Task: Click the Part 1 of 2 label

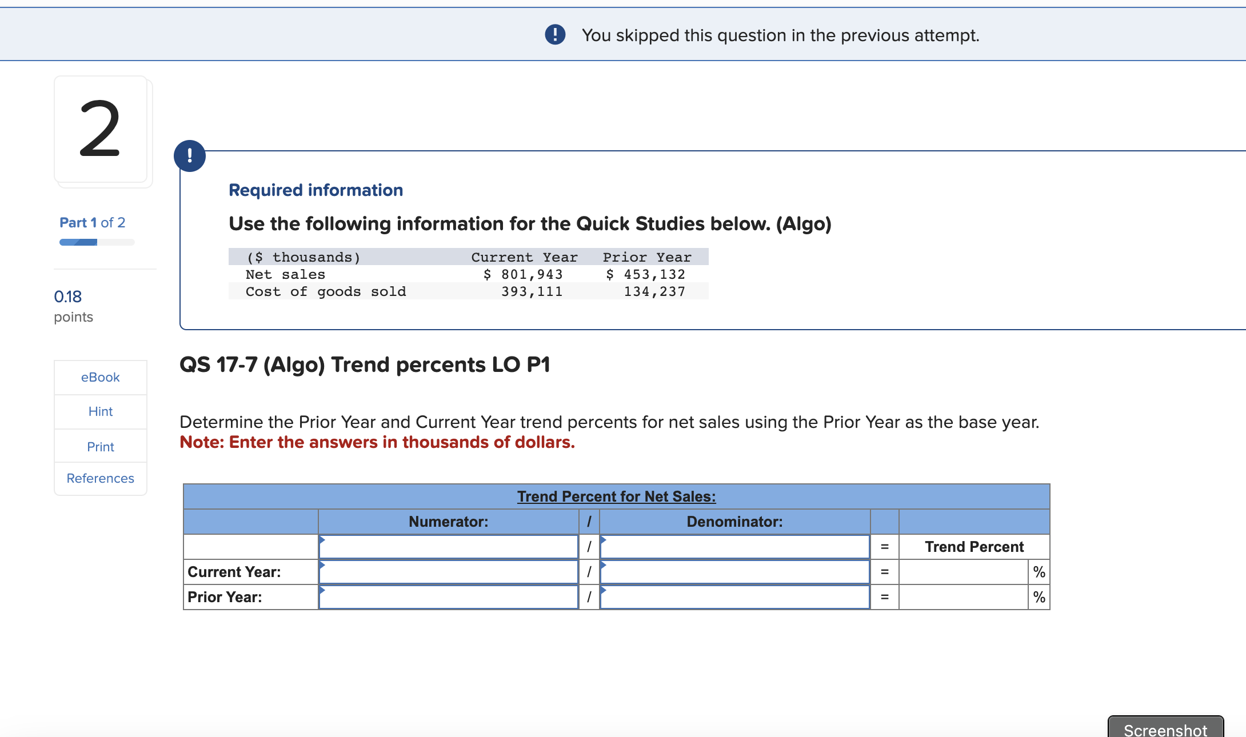Action: (93, 222)
